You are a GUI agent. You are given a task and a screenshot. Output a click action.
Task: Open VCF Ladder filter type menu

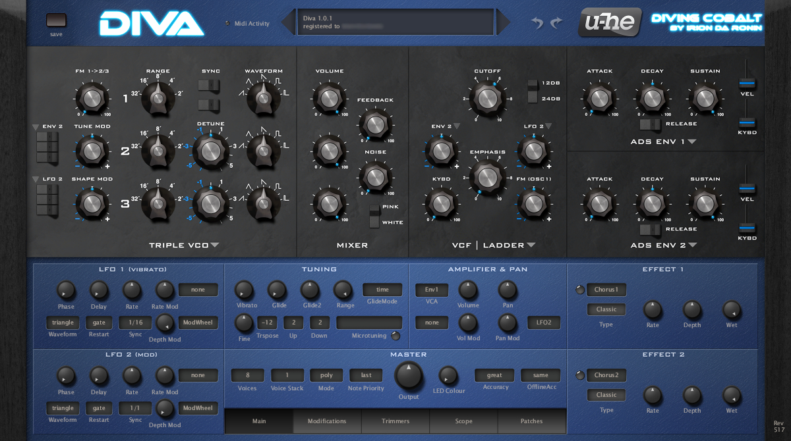click(494, 246)
